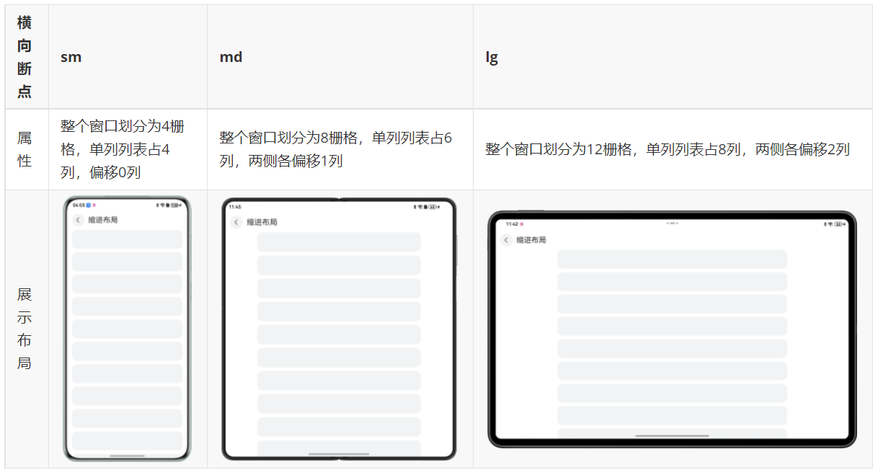Tap the back chevron on the md foldable screen

click(236, 223)
